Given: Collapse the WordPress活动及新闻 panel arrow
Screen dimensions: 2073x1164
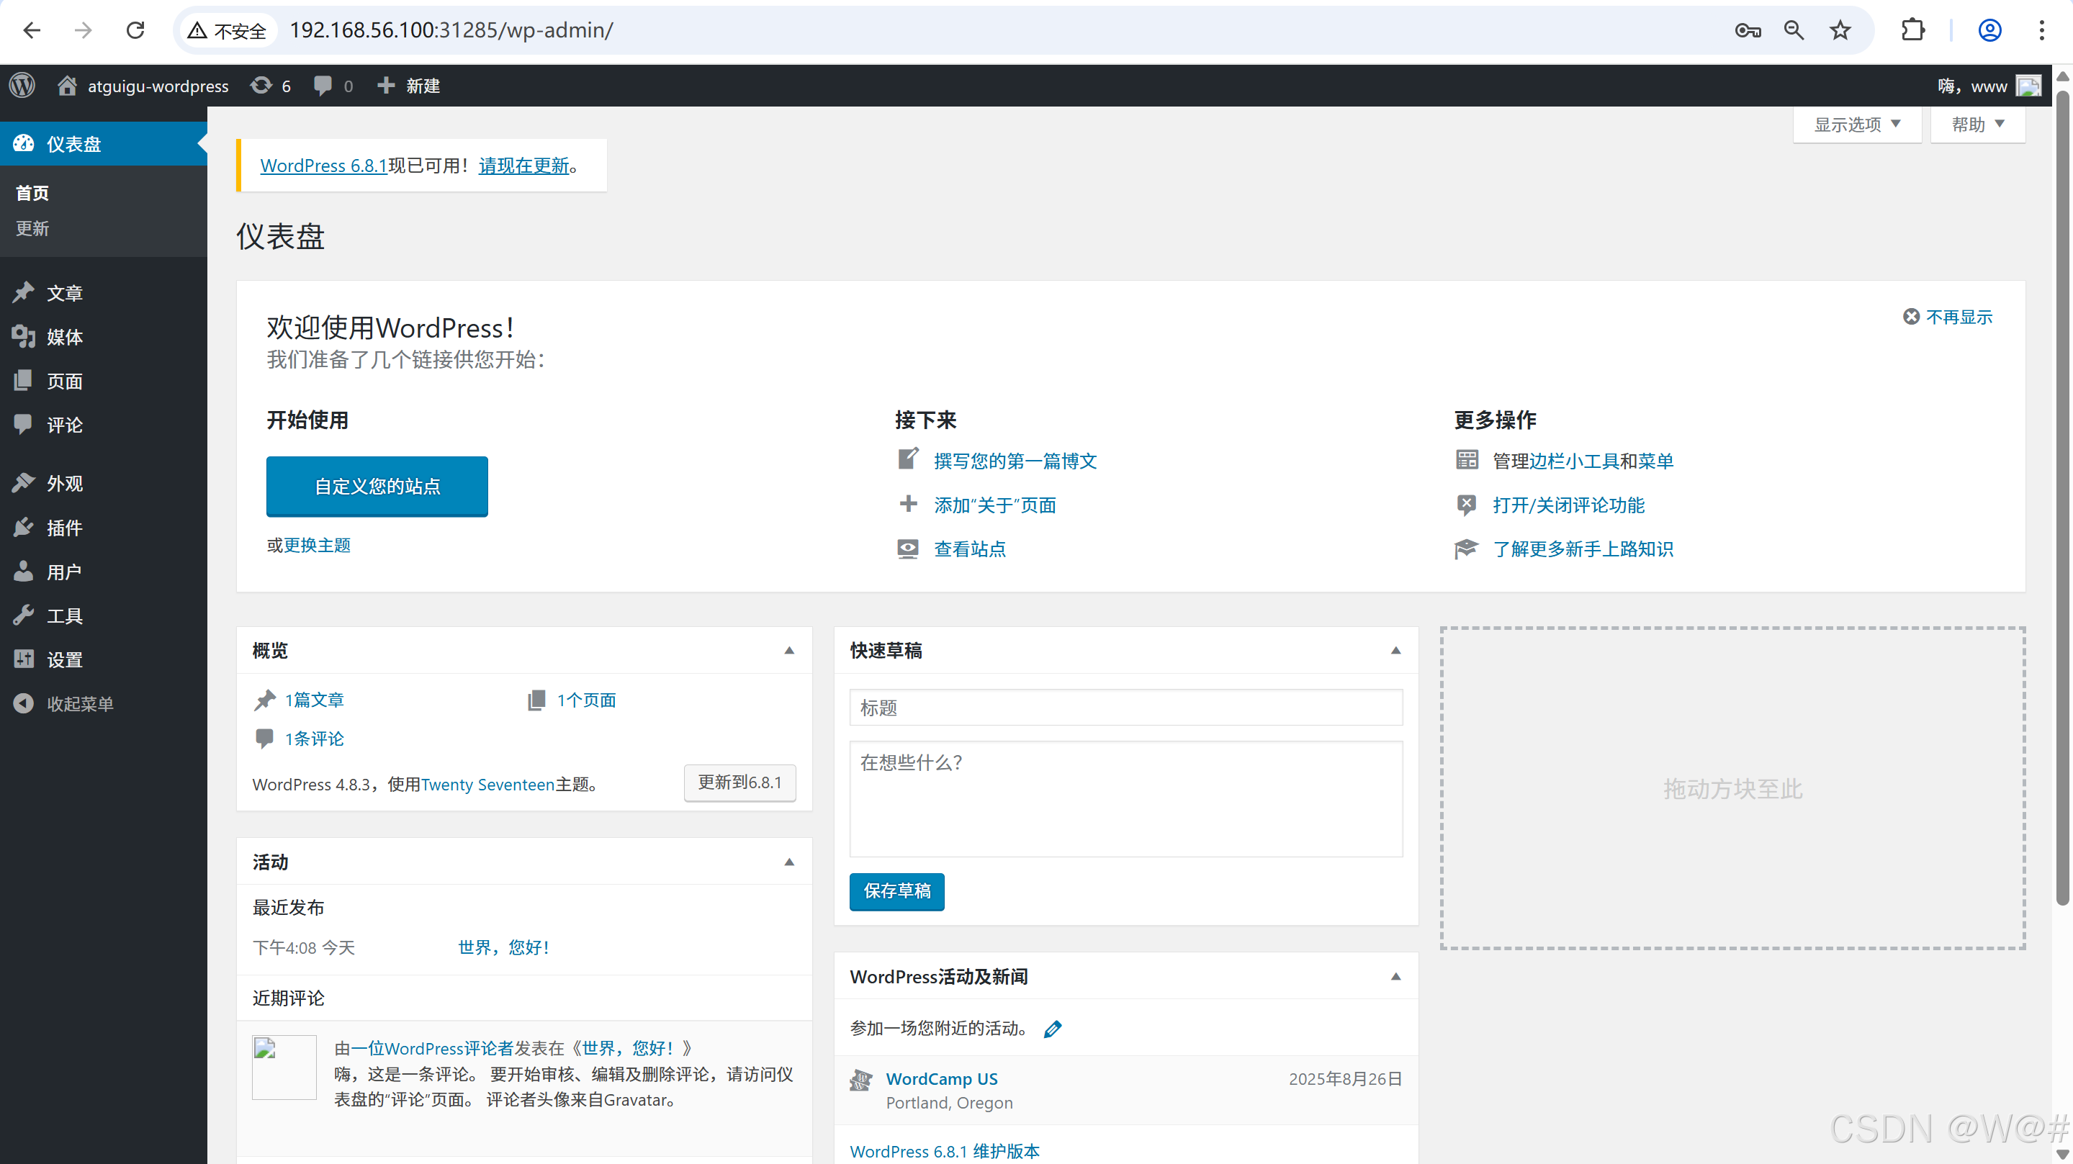Looking at the screenshot, I should (x=1396, y=977).
